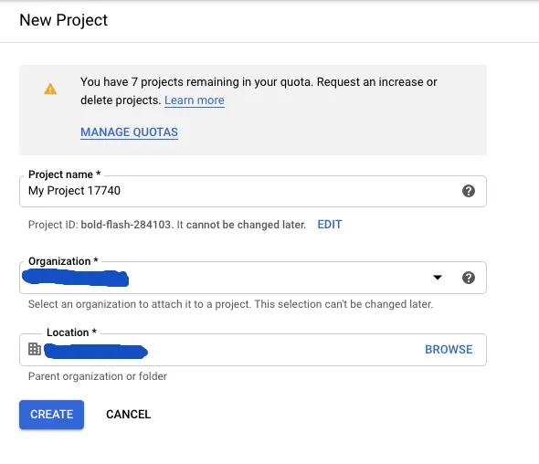Click BROWSE to choose a location
539x464 pixels.
(x=449, y=349)
